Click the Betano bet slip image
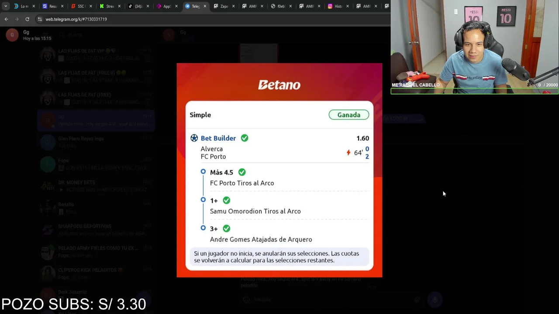Viewport: 559px width, 314px height. (279, 170)
